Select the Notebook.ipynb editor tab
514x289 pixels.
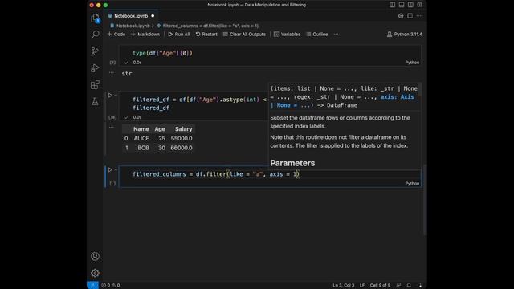click(x=131, y=16)
